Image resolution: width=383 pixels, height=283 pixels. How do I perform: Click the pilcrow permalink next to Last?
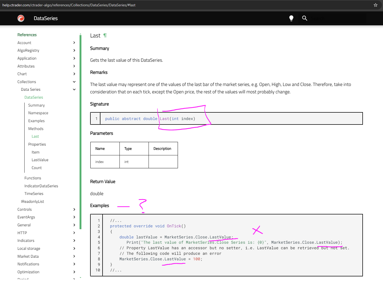105,36
